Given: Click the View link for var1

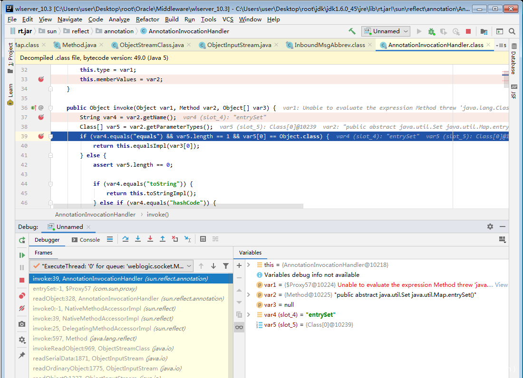Looking at the screenshot, I should click(501, 285).
